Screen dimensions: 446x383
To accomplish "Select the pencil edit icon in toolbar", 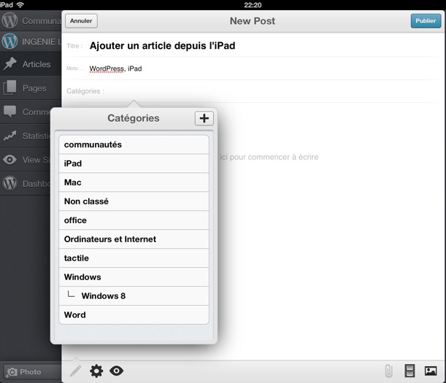I will coord(75,371).
